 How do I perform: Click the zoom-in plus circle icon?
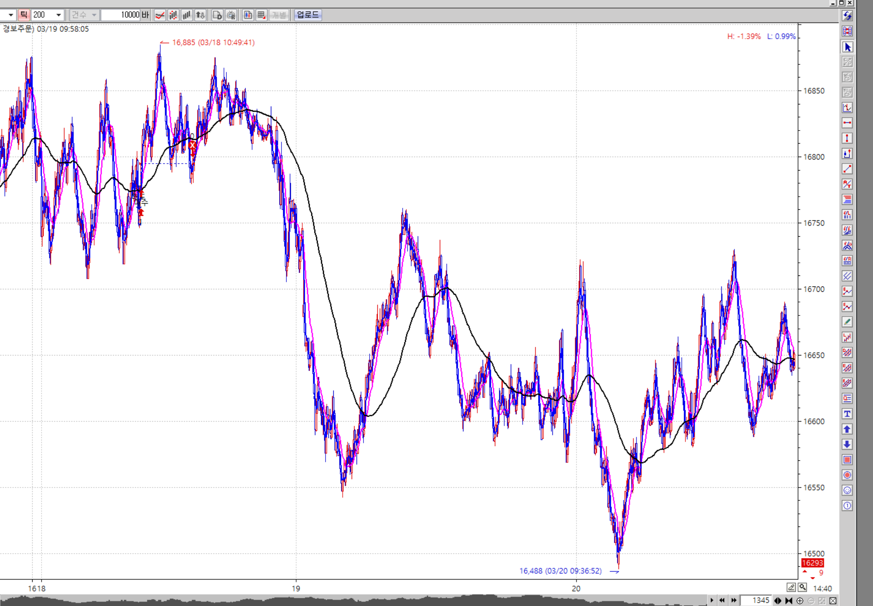[x=800, y=601]
